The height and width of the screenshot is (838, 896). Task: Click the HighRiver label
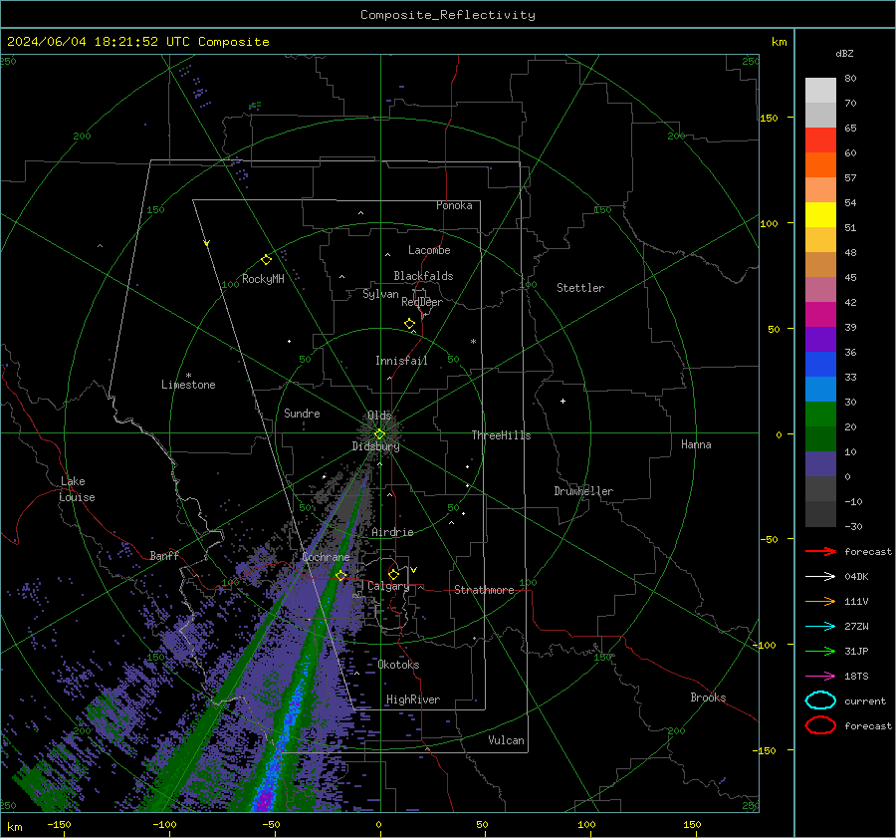pyautogui.click(x=413, y=699)
